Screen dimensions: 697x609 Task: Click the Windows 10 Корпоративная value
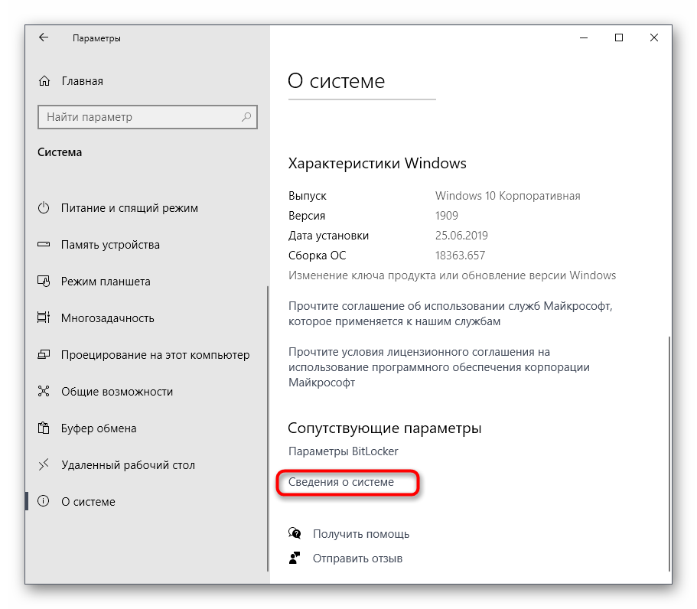(x=507, y=196)
